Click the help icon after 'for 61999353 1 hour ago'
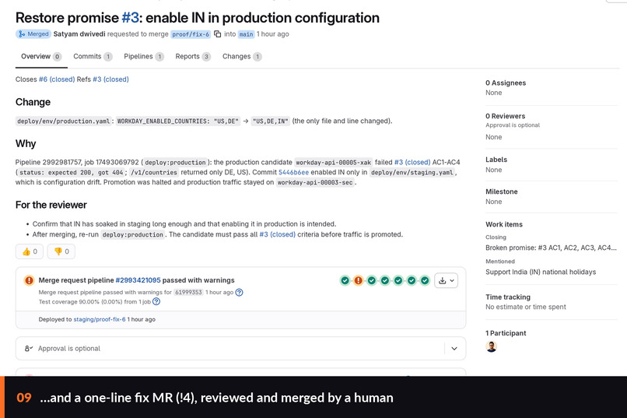This screenshot has height=418, width=627. point(239,293)
